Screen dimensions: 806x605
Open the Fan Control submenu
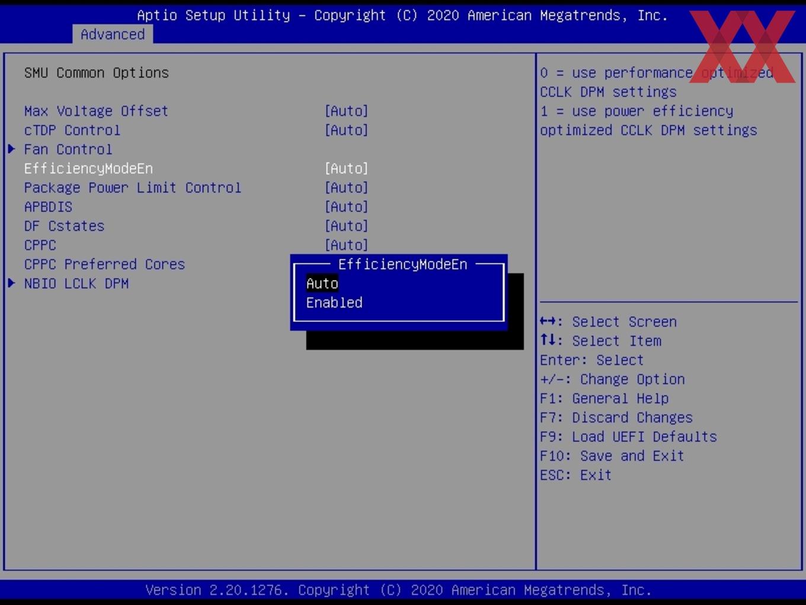coord(68,149)
